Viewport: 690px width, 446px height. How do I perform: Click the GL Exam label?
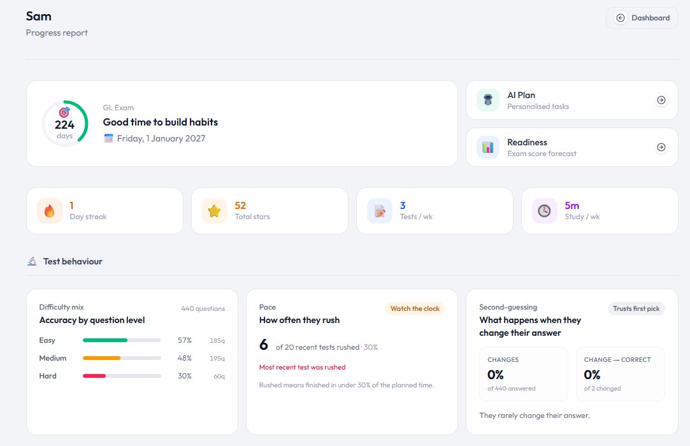[x=119, y=108]
